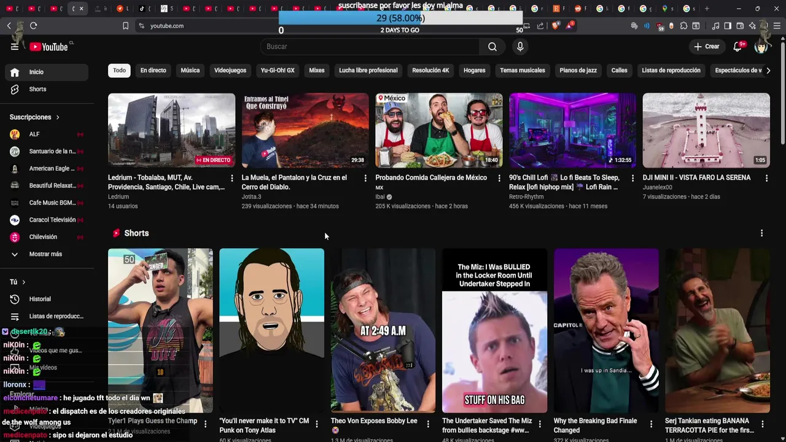The height and width of the screenshot is (442, 786).
Task: Click the Crear button
Action: point(706,47)
